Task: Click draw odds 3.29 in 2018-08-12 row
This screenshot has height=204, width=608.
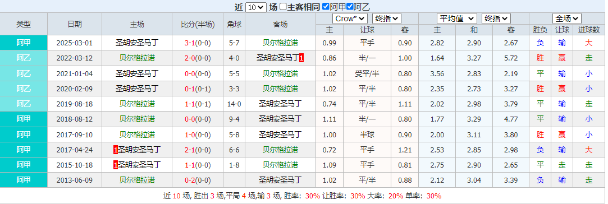Action: [x=474, y=119]
